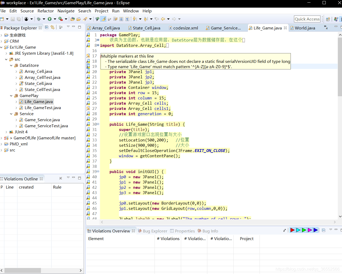This screenshot has height=274, width=342.
Task: Toggle the blue priority filter arrow
Action: pyautogui.click(x=315, y=230)
